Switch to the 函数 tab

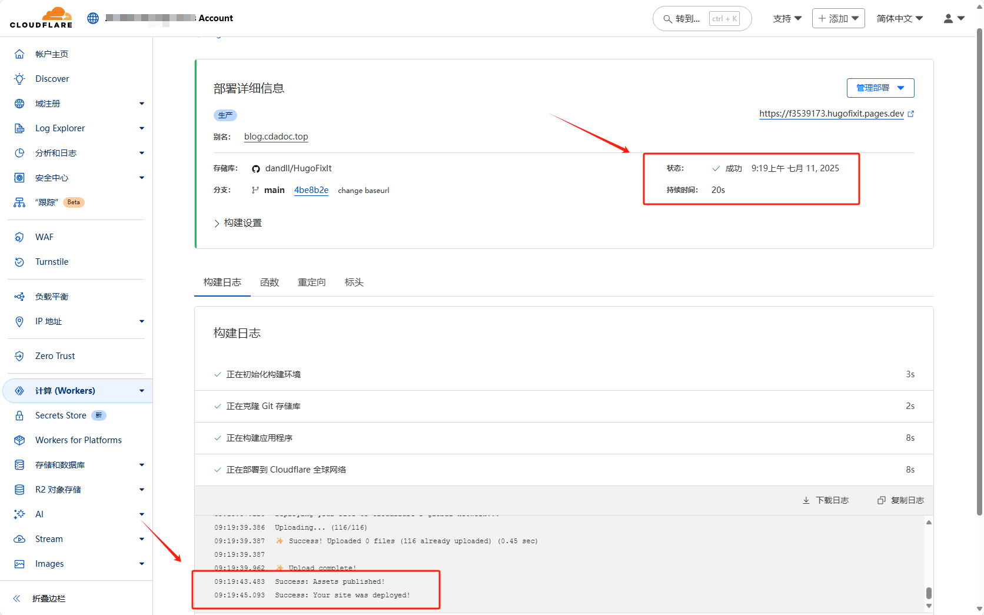click(x=270, y=282)
